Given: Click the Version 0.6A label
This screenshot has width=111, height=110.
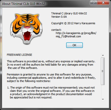Looking at the screenshot, I should tap(59, 17).
